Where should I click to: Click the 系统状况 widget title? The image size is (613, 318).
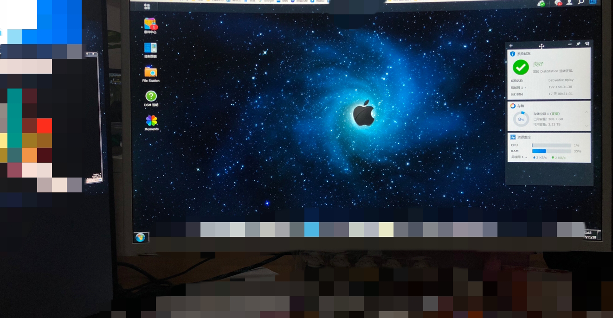click(524, 54)
